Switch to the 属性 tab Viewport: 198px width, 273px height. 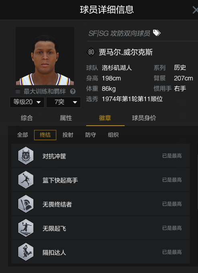(x=66, y=118)
